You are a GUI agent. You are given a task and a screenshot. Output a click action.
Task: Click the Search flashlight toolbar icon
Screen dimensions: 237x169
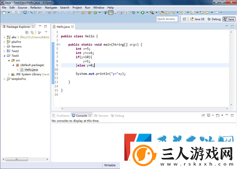173,13
